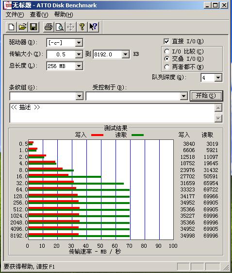The image size is (232, 273).
Task: Open the 帮助(H) menu
Action: pos(64,15)
